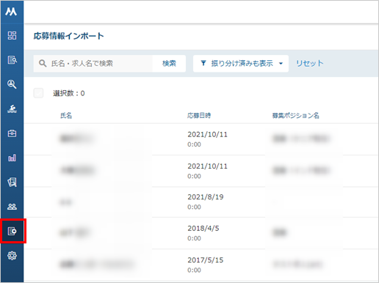Click the funnel filter icon
The image size is (379, 283).
pos(203,63)
